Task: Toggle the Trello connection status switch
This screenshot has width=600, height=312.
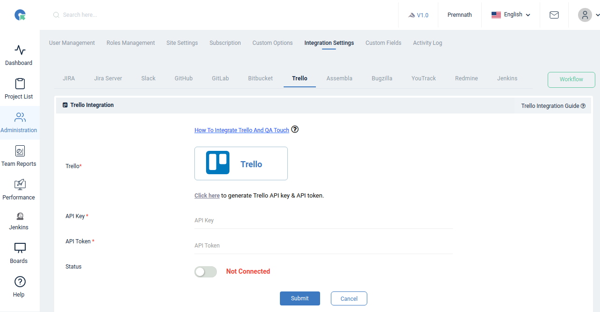Action: coord(206,271)
